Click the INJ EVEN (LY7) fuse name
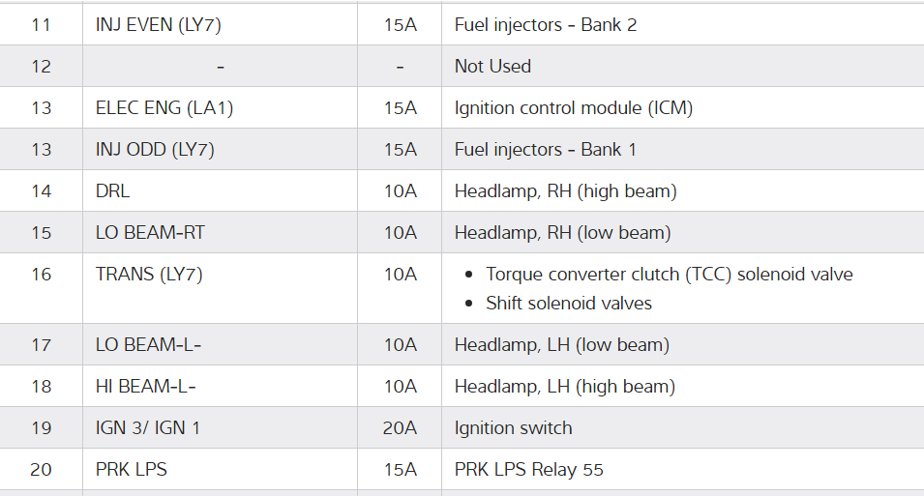 (159, 25)
